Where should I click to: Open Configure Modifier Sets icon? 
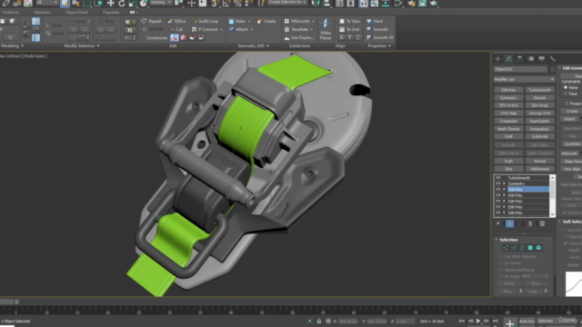pos(542,223)
